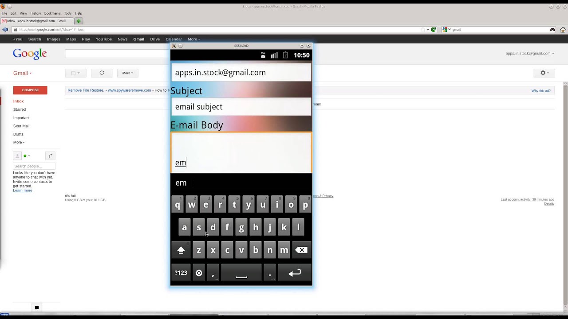
Task: Open the Starred label
Action: point(20,109)
